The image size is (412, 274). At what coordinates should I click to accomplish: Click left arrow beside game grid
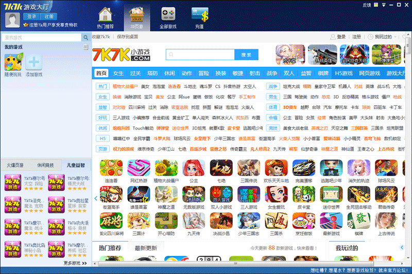96,198
